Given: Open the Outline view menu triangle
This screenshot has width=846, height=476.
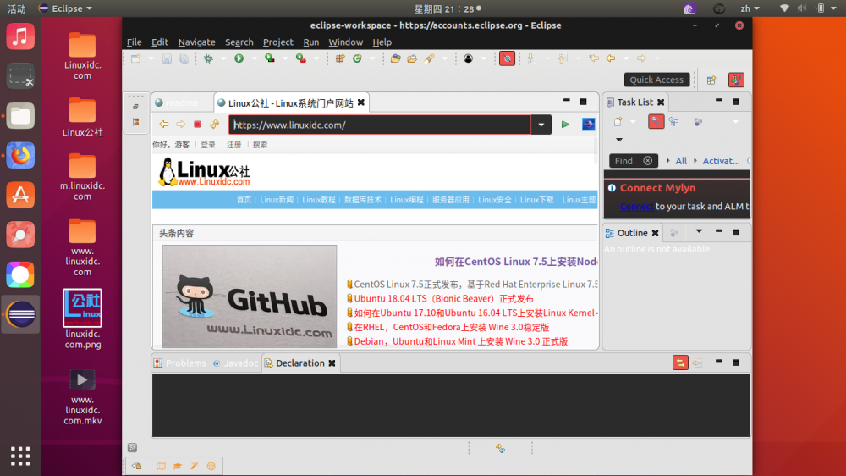Looking at the screenshot, I should point(699,232).
